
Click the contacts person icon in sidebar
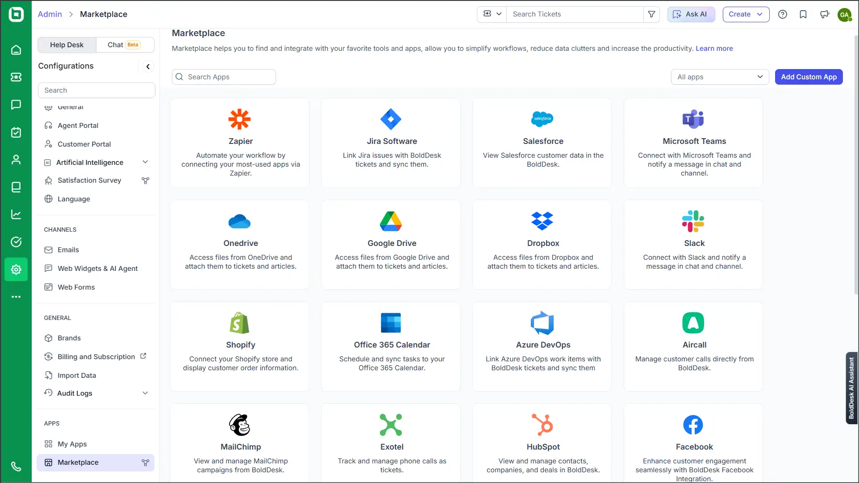[x=16, y=160]
